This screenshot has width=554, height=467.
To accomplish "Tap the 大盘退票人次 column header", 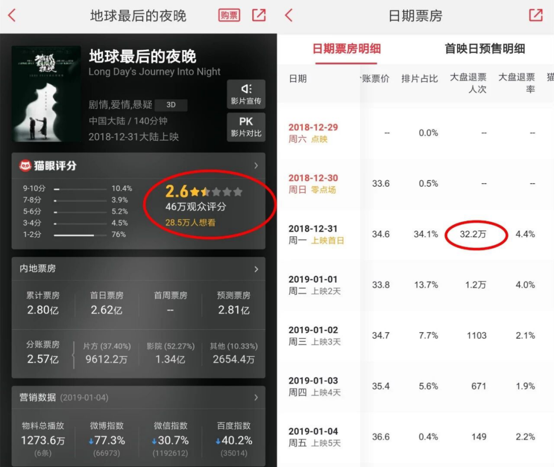I will (468, 83).
